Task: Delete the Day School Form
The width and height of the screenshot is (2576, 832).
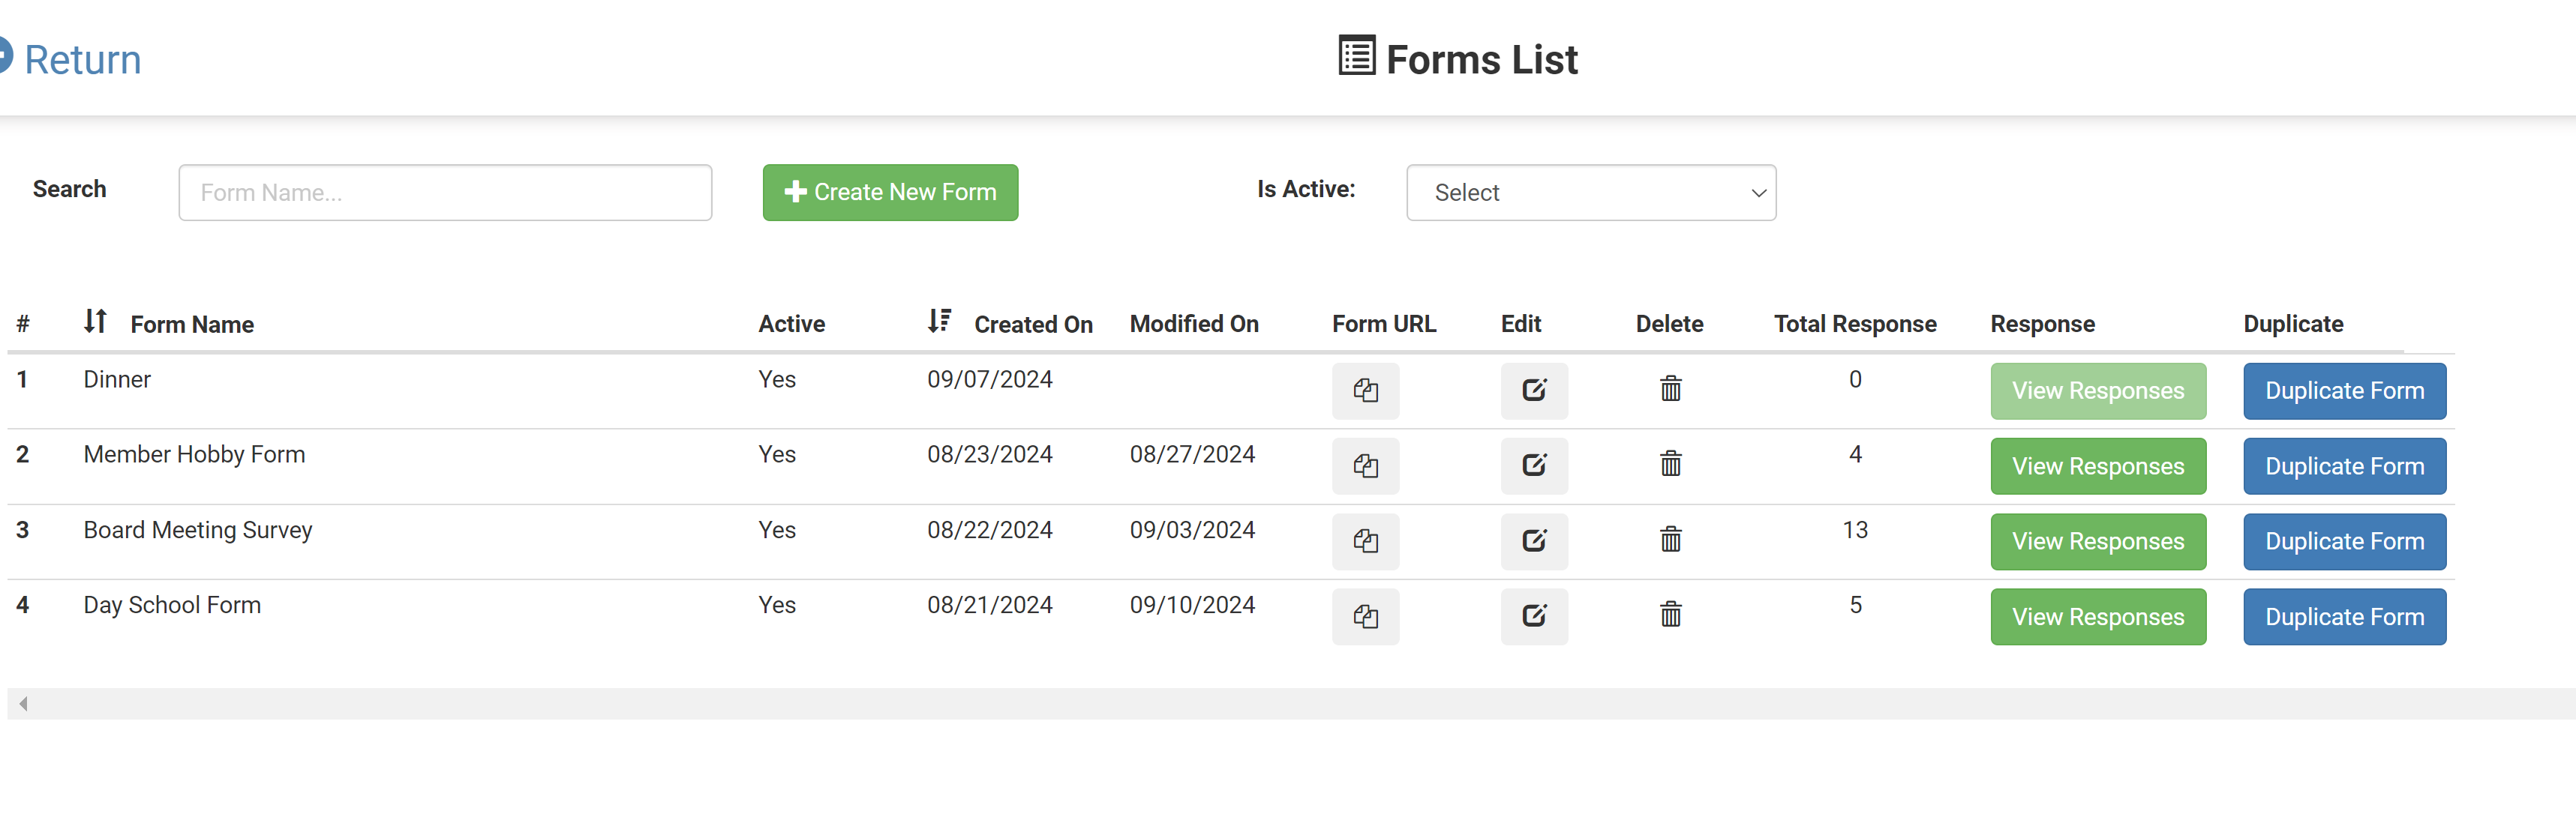Action: pyautogui.click(x=1670, y=615)
